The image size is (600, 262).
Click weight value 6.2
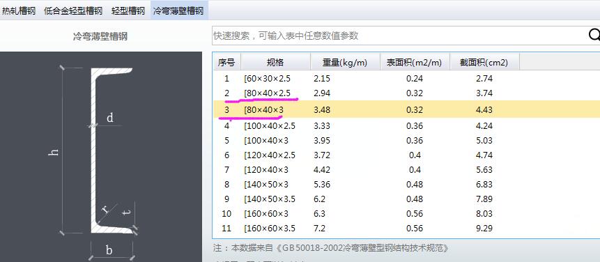pyautogui.click(x=319, y=199)
